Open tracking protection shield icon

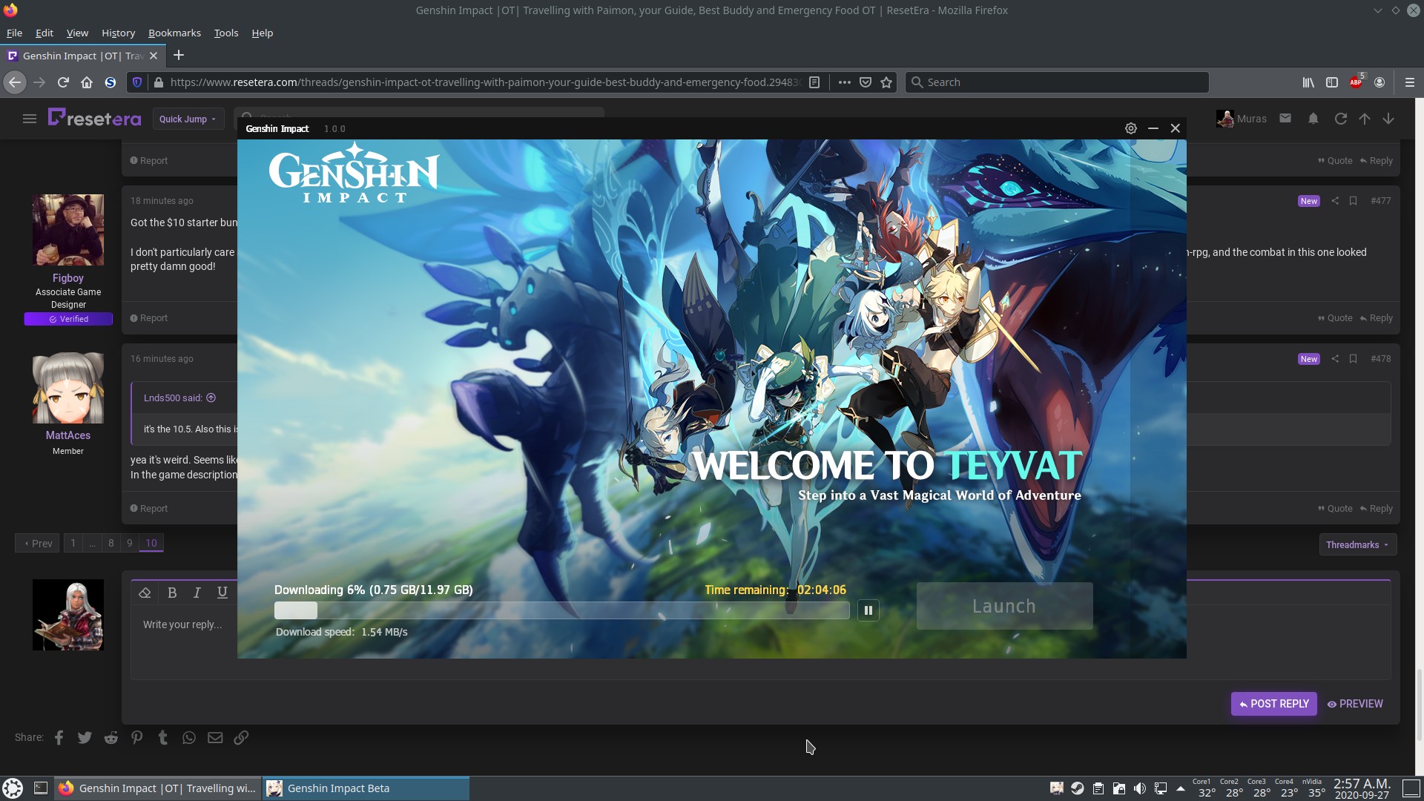tap(136, 82)
